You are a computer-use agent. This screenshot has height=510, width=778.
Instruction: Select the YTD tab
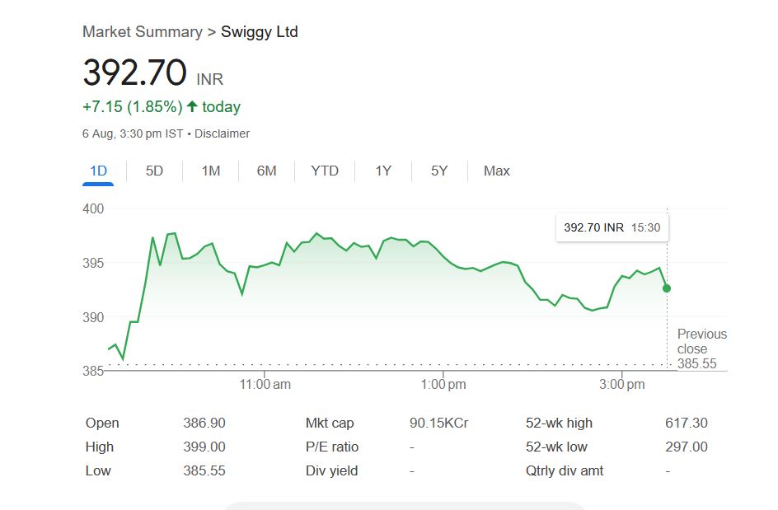click(325, 171)
